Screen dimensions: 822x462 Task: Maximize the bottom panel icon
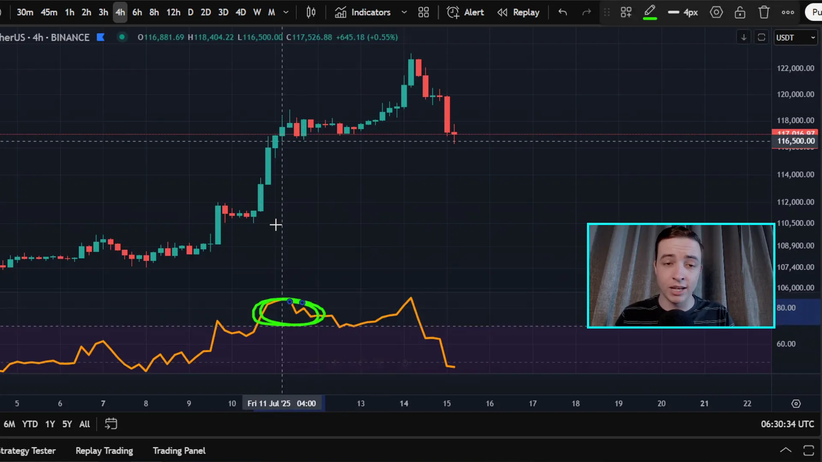[809, 450]
